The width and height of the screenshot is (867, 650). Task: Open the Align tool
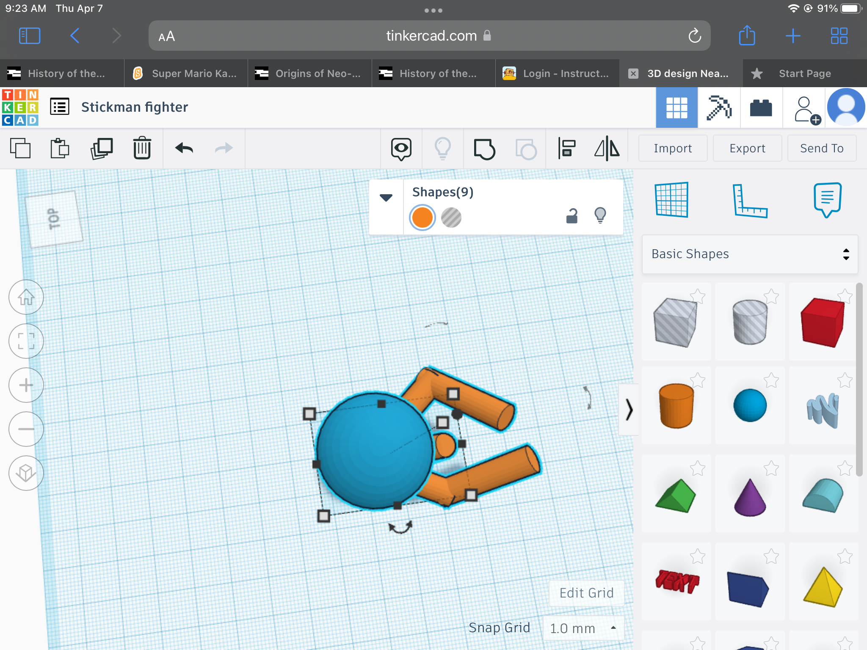point(566,148)
